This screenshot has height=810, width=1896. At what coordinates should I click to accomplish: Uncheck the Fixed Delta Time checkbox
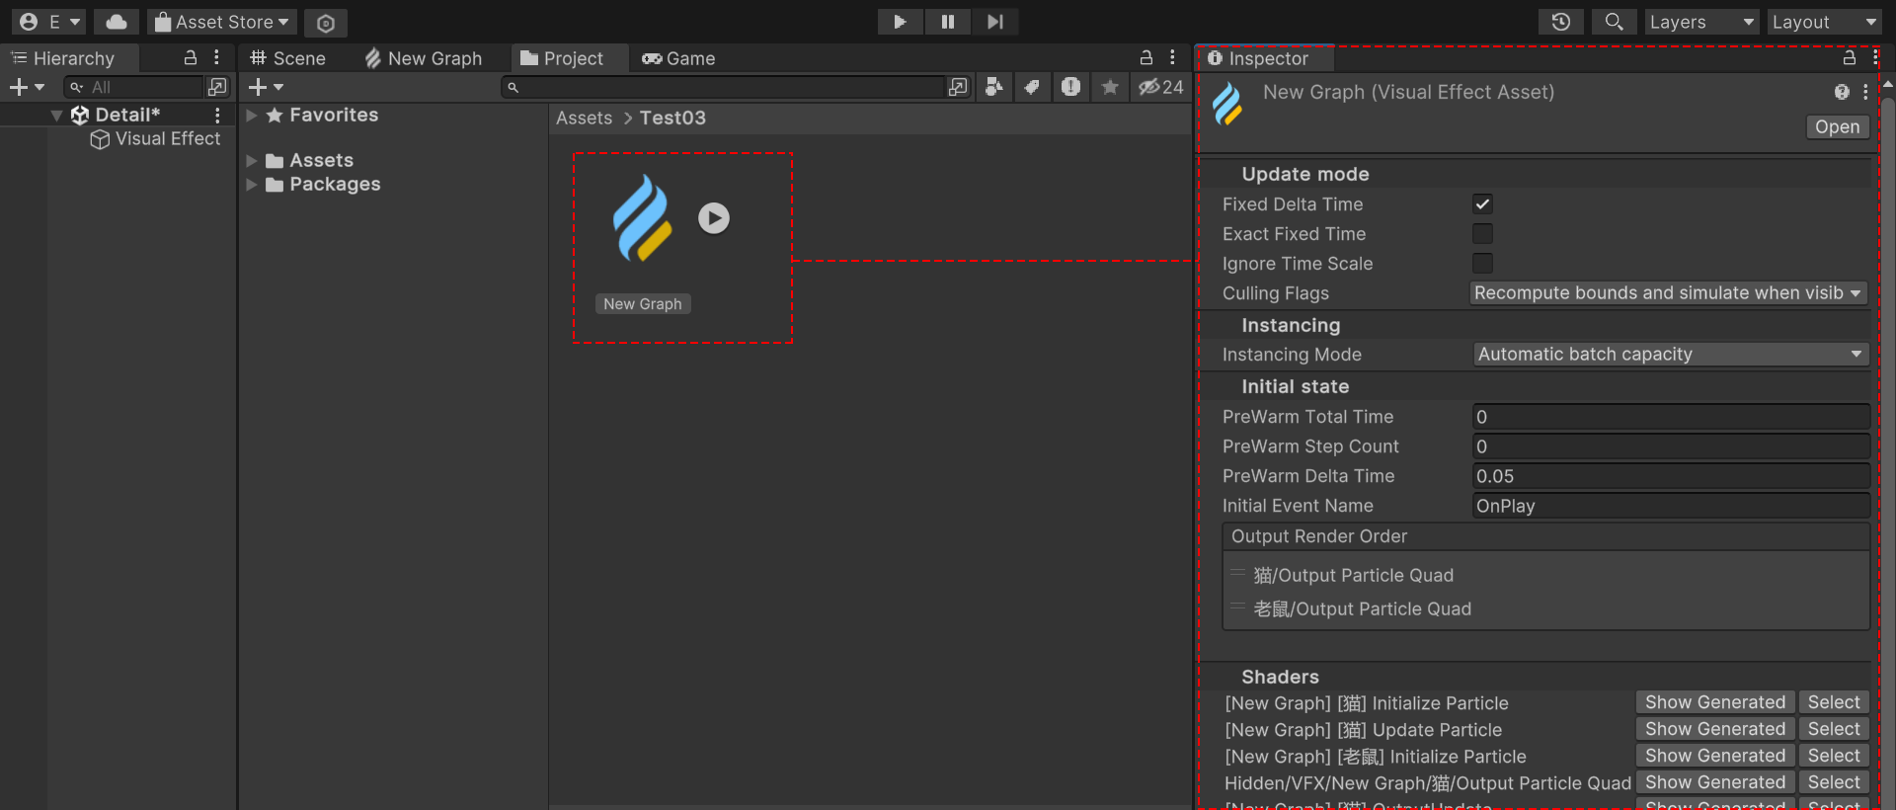click(1482, 204)
